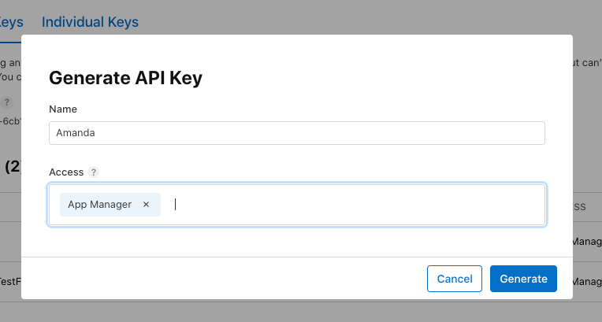Cancel the Generate API Key dialog
602x322 pixels.
pos(455,279)
